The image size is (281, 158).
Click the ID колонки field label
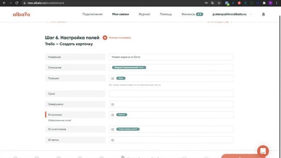75,115
